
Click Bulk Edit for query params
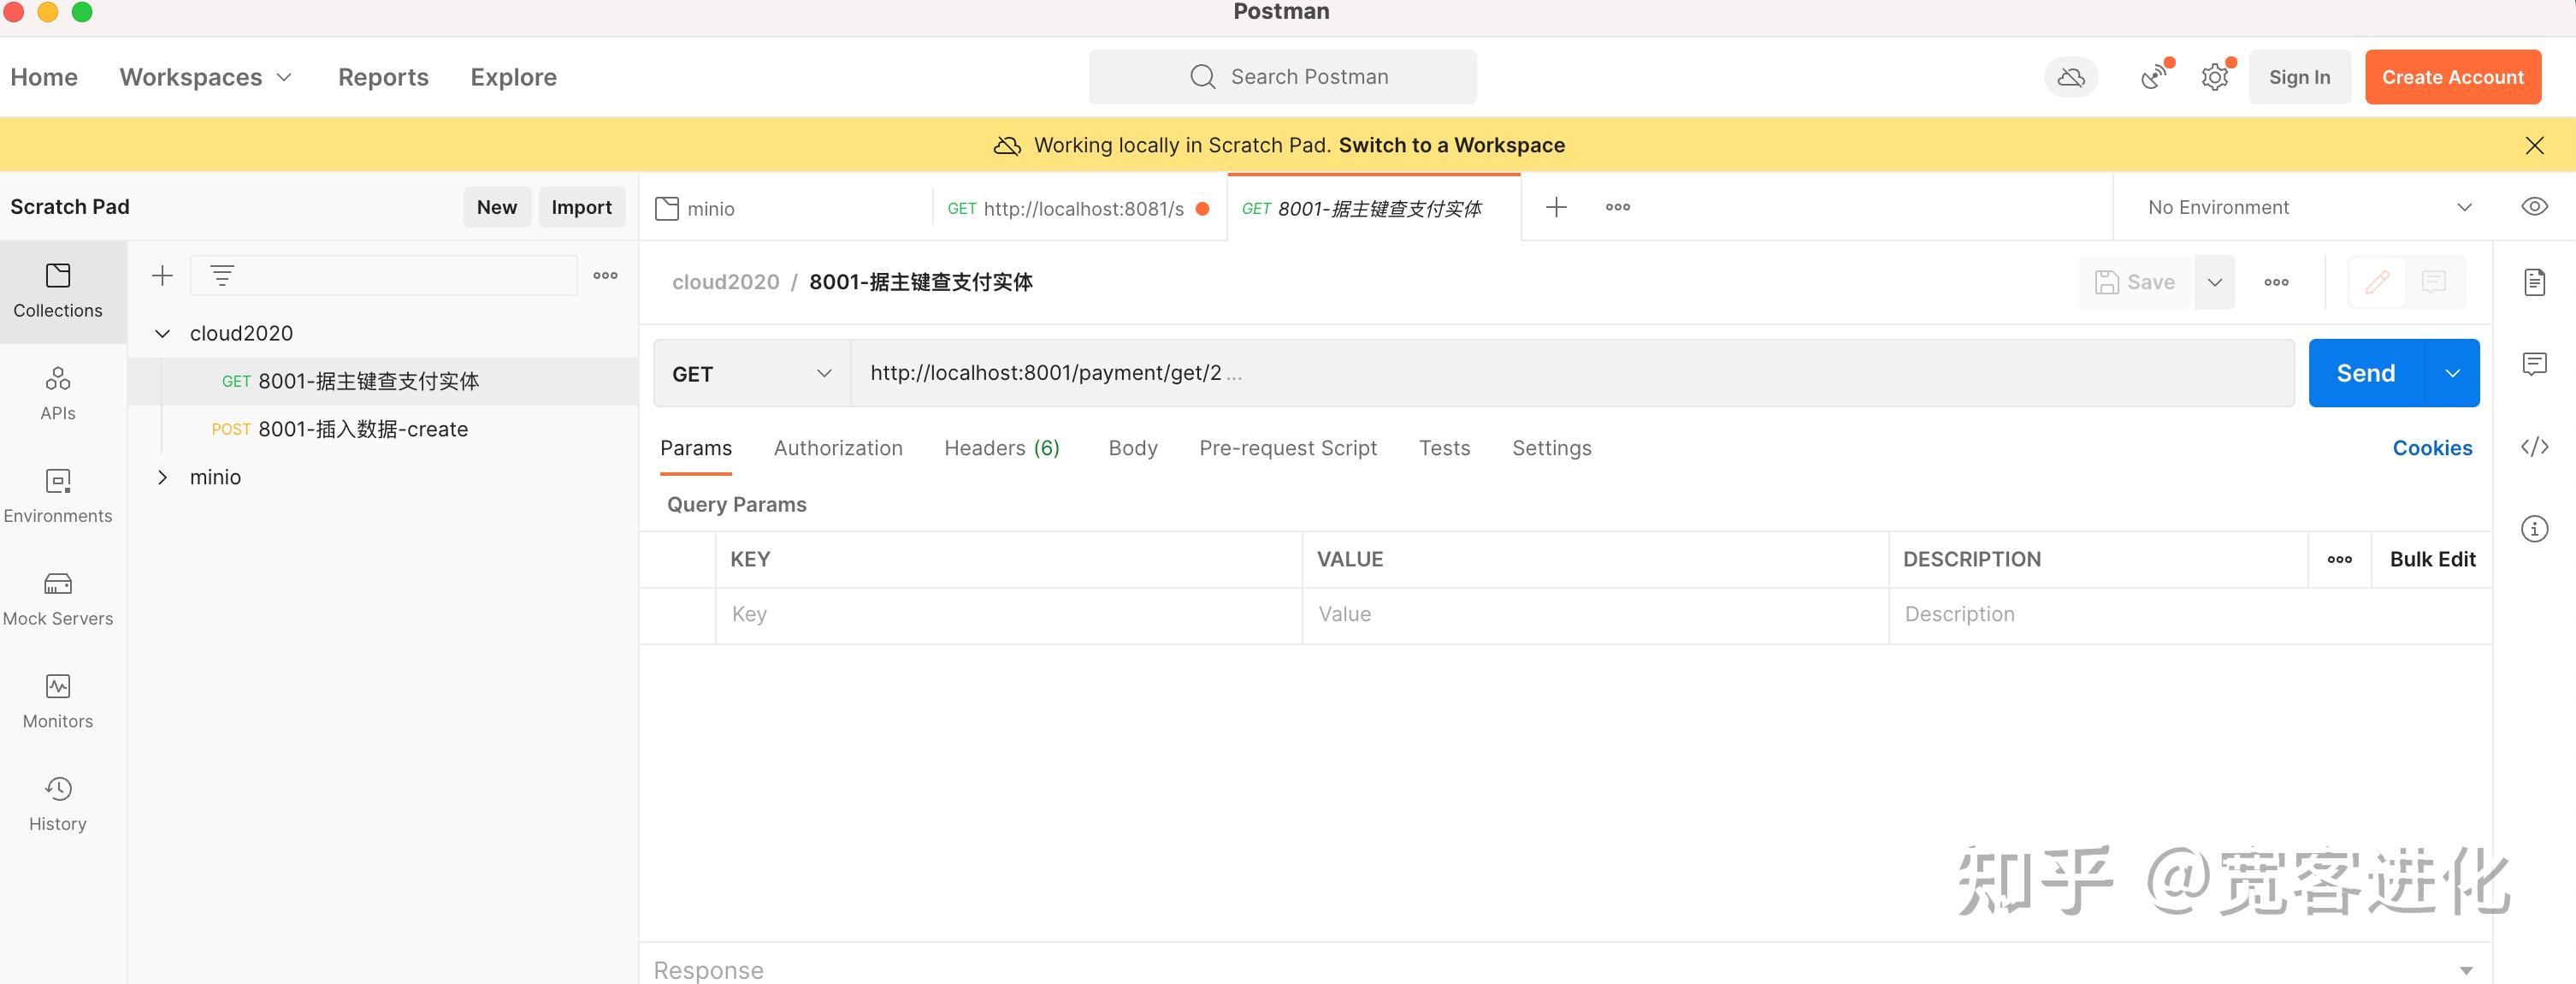[x=2432, y=559]
